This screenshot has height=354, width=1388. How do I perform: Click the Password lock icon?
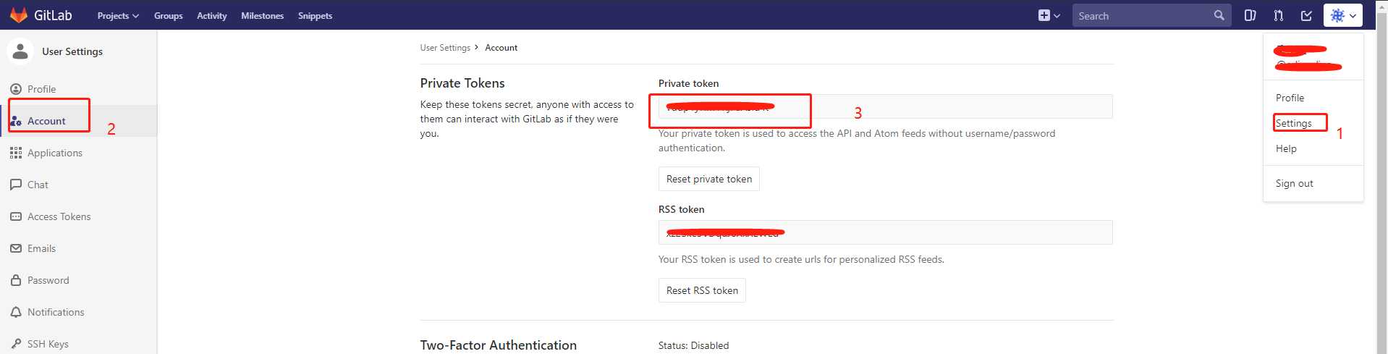(x=16, y=280)
